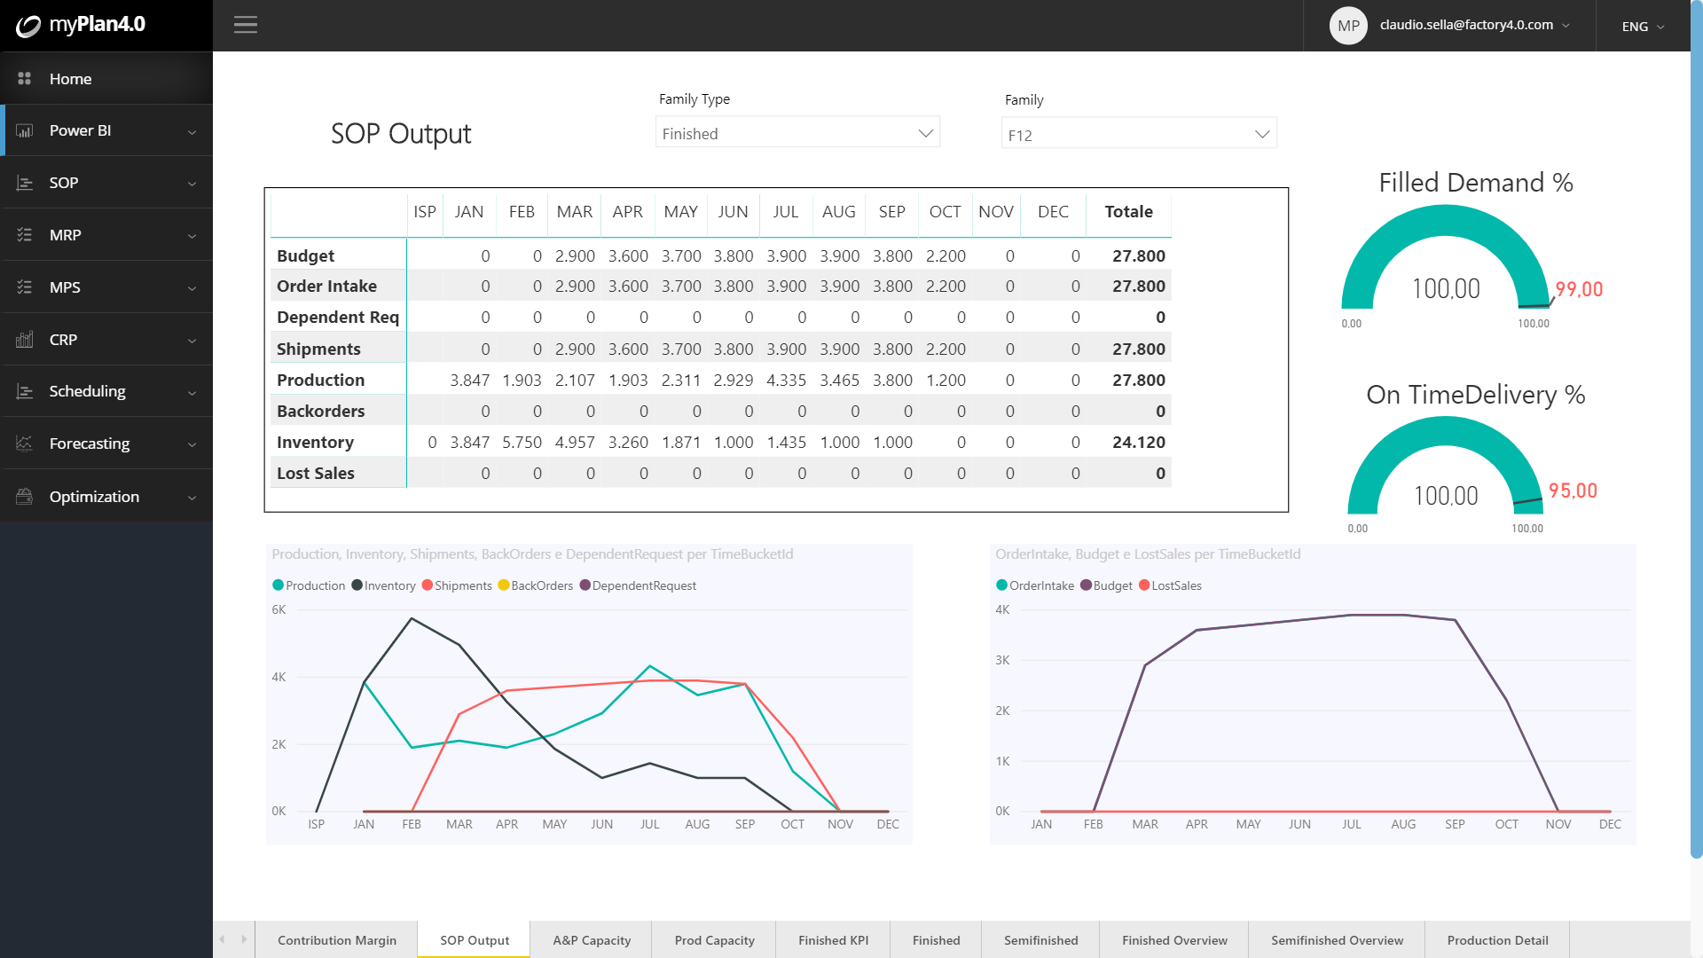Open the Production Detail tab
Viewport: 1703px width, 958px height.
(x=1497, y=940)
